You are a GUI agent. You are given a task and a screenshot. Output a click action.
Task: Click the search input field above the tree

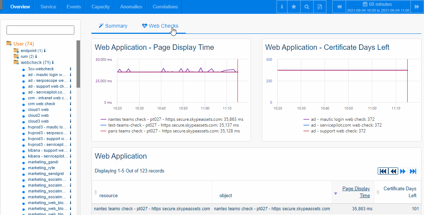(x=40, y=30)
